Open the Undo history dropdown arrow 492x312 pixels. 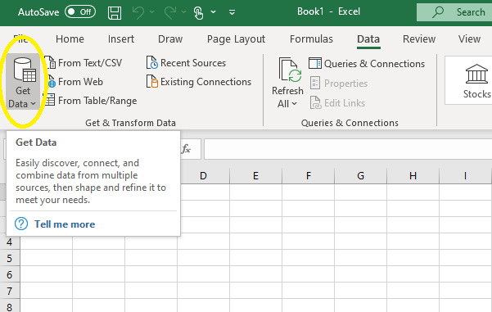(152, 12)
